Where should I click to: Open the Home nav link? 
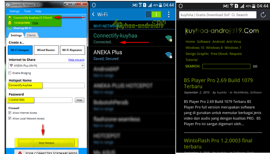pos(190,41)
